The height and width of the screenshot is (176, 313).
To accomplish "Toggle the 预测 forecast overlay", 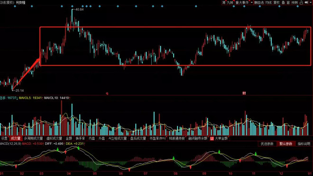I will tap(295, 2).
